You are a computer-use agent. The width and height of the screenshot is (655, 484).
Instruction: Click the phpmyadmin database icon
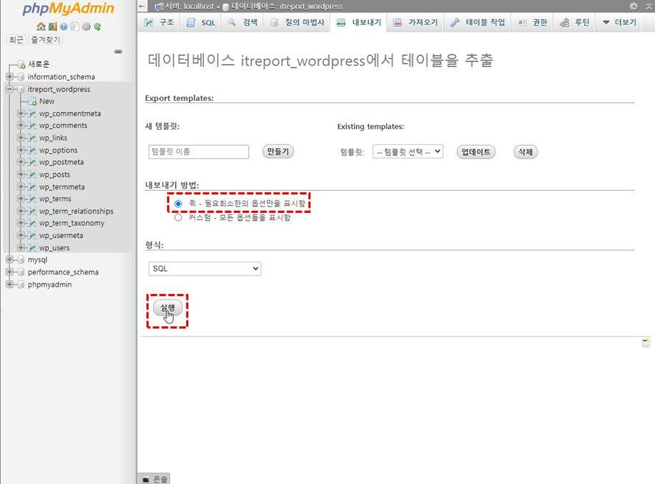click(21, 284)
